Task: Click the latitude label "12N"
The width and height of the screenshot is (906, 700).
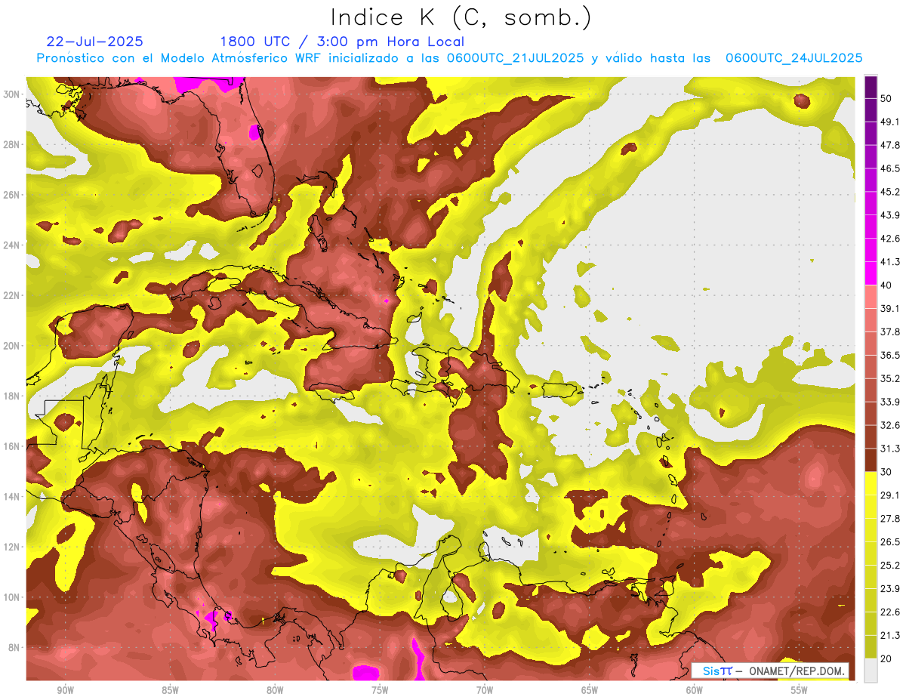Action: (x=12, y=547)
